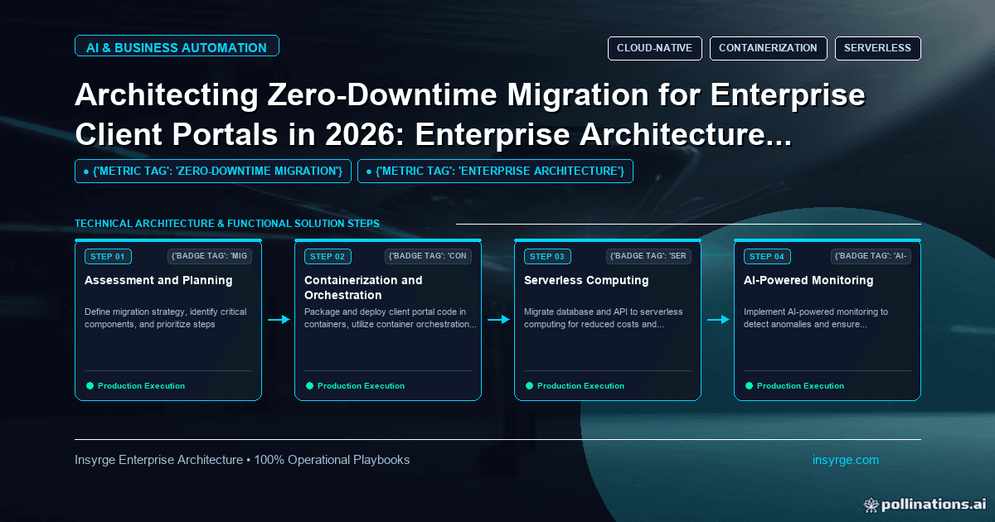995x522 pixels.
Task: Open the Containerization and Orchestration card title
Action: click(x=363, y=288)
